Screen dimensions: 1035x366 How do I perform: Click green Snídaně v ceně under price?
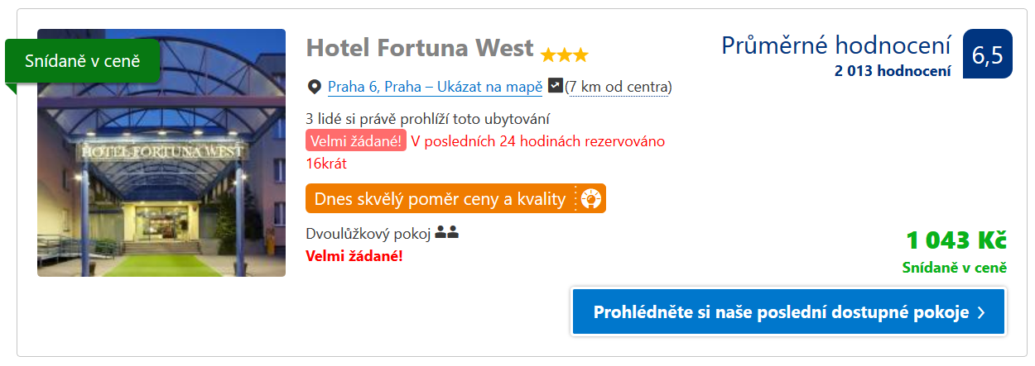point(954,268)
